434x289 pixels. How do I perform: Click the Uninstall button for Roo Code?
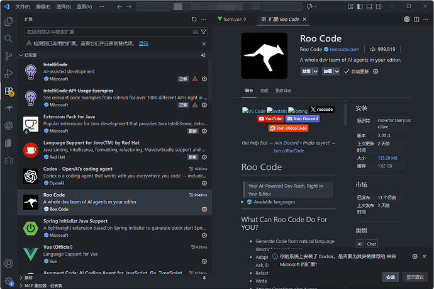click(328, 72)
